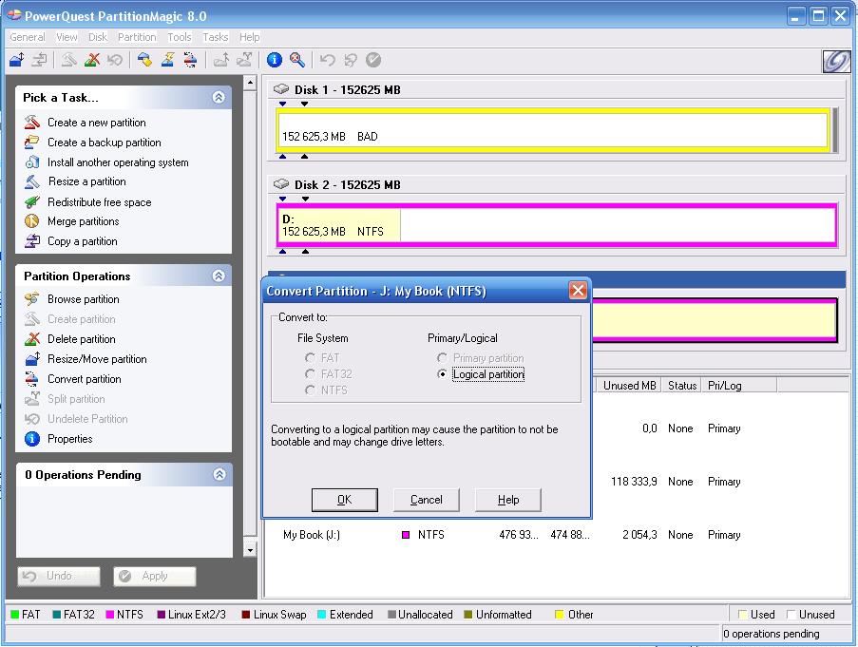Open the Tasks menu
This screenshot has height=647, width=858.
[x=215, y=37]
